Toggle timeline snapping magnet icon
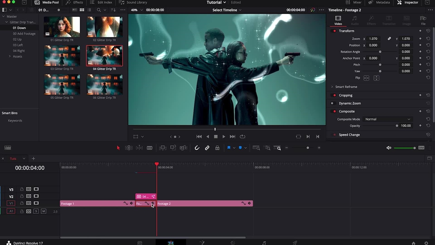 197,148
